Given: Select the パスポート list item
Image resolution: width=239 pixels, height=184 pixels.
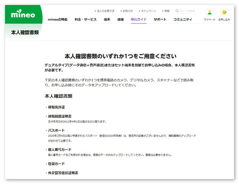Looking at the screenshot, I should pyautogui.click(x=56, y=130).
